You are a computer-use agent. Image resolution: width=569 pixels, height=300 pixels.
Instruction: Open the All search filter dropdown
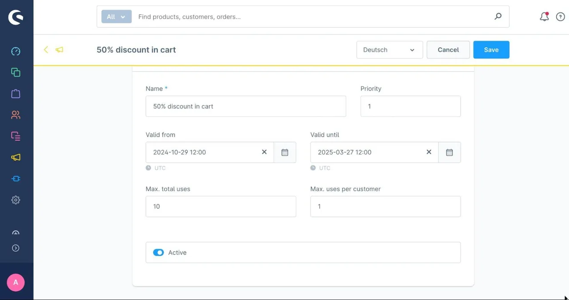116,17
